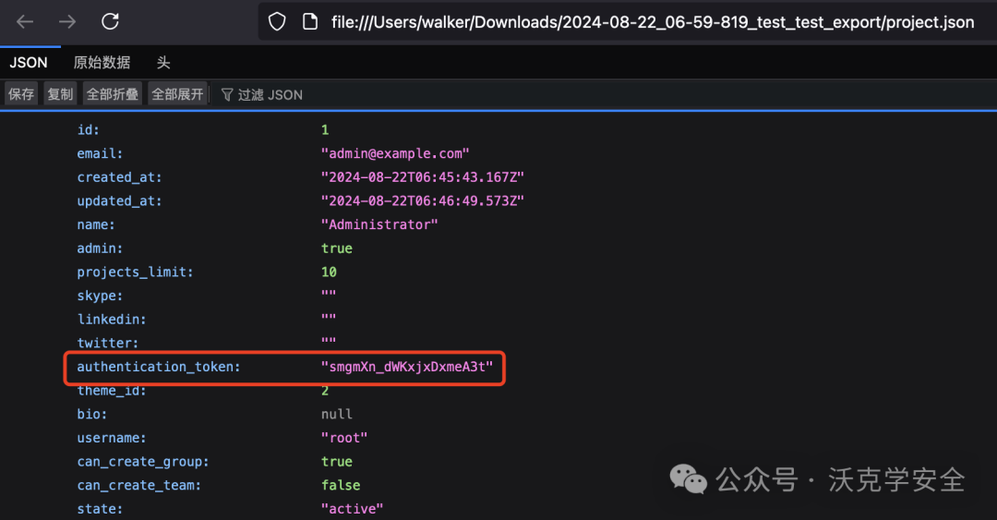Select the admin key
This screenshot has width=997, height=520.
(x=100, y=248)
